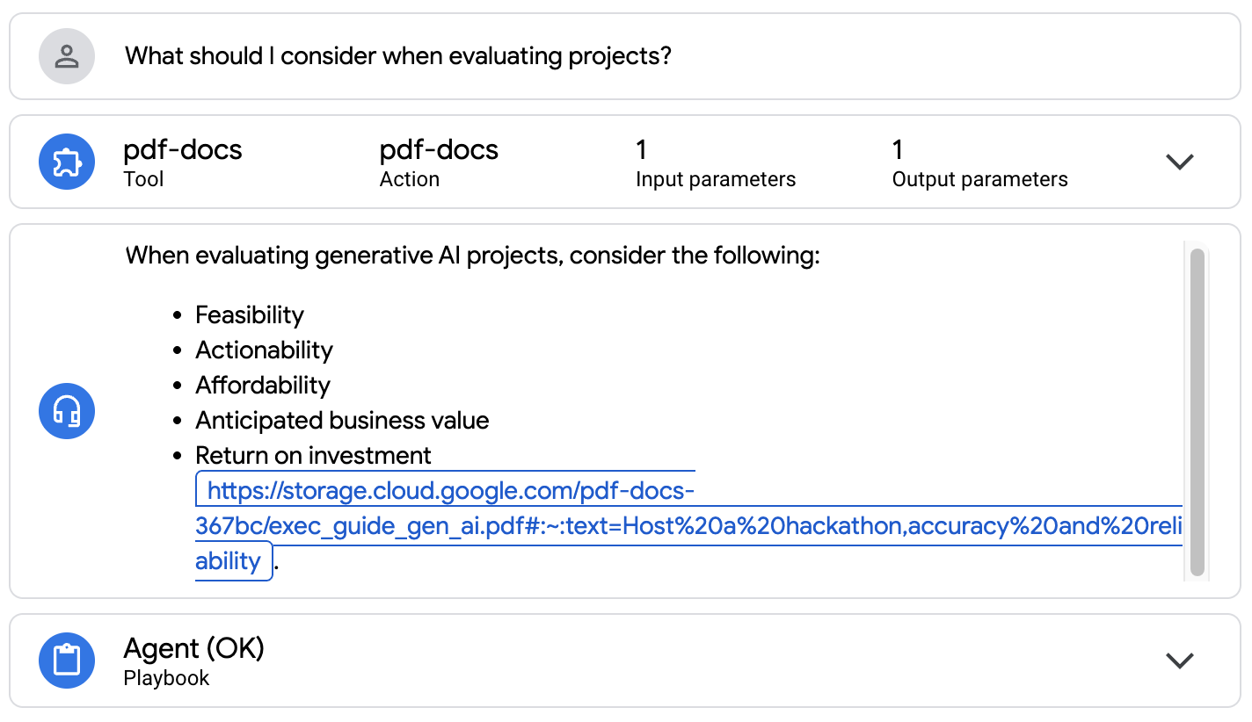Click the Feasibility bullet item
The image size is (1252, 722).
(250, 315)
